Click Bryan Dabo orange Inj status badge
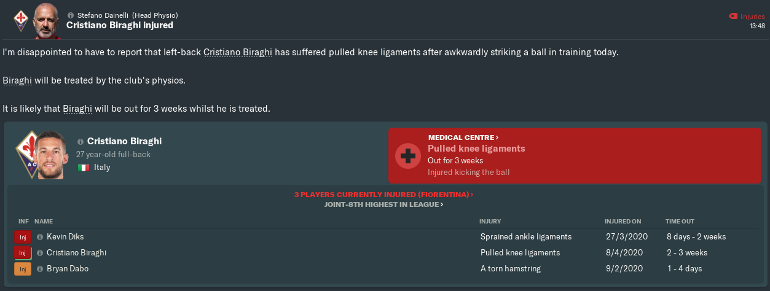This screenshot has width=770, height=291. point(22,269)
